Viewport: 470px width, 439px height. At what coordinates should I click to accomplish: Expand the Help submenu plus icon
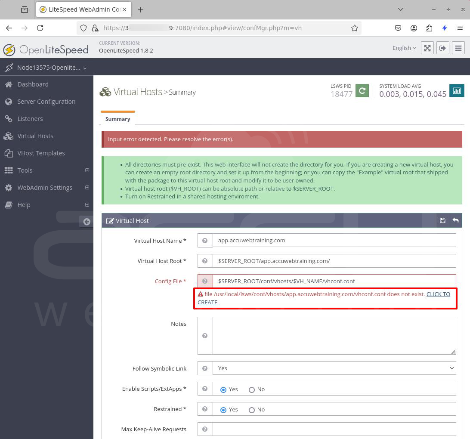[87, 205]
